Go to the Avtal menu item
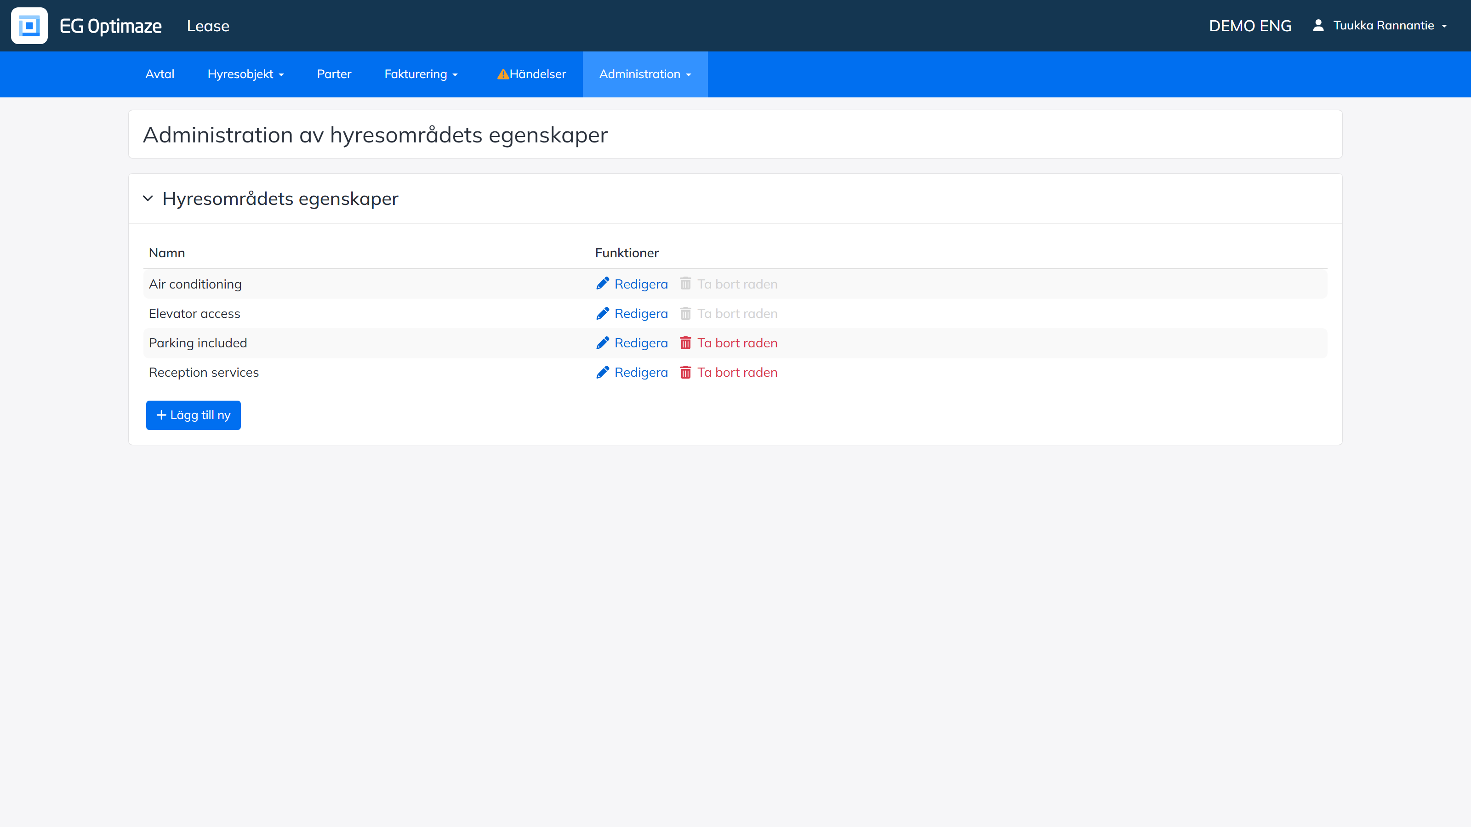The width and height of the screenshot is (1471, 827). (x=160, y=74)
